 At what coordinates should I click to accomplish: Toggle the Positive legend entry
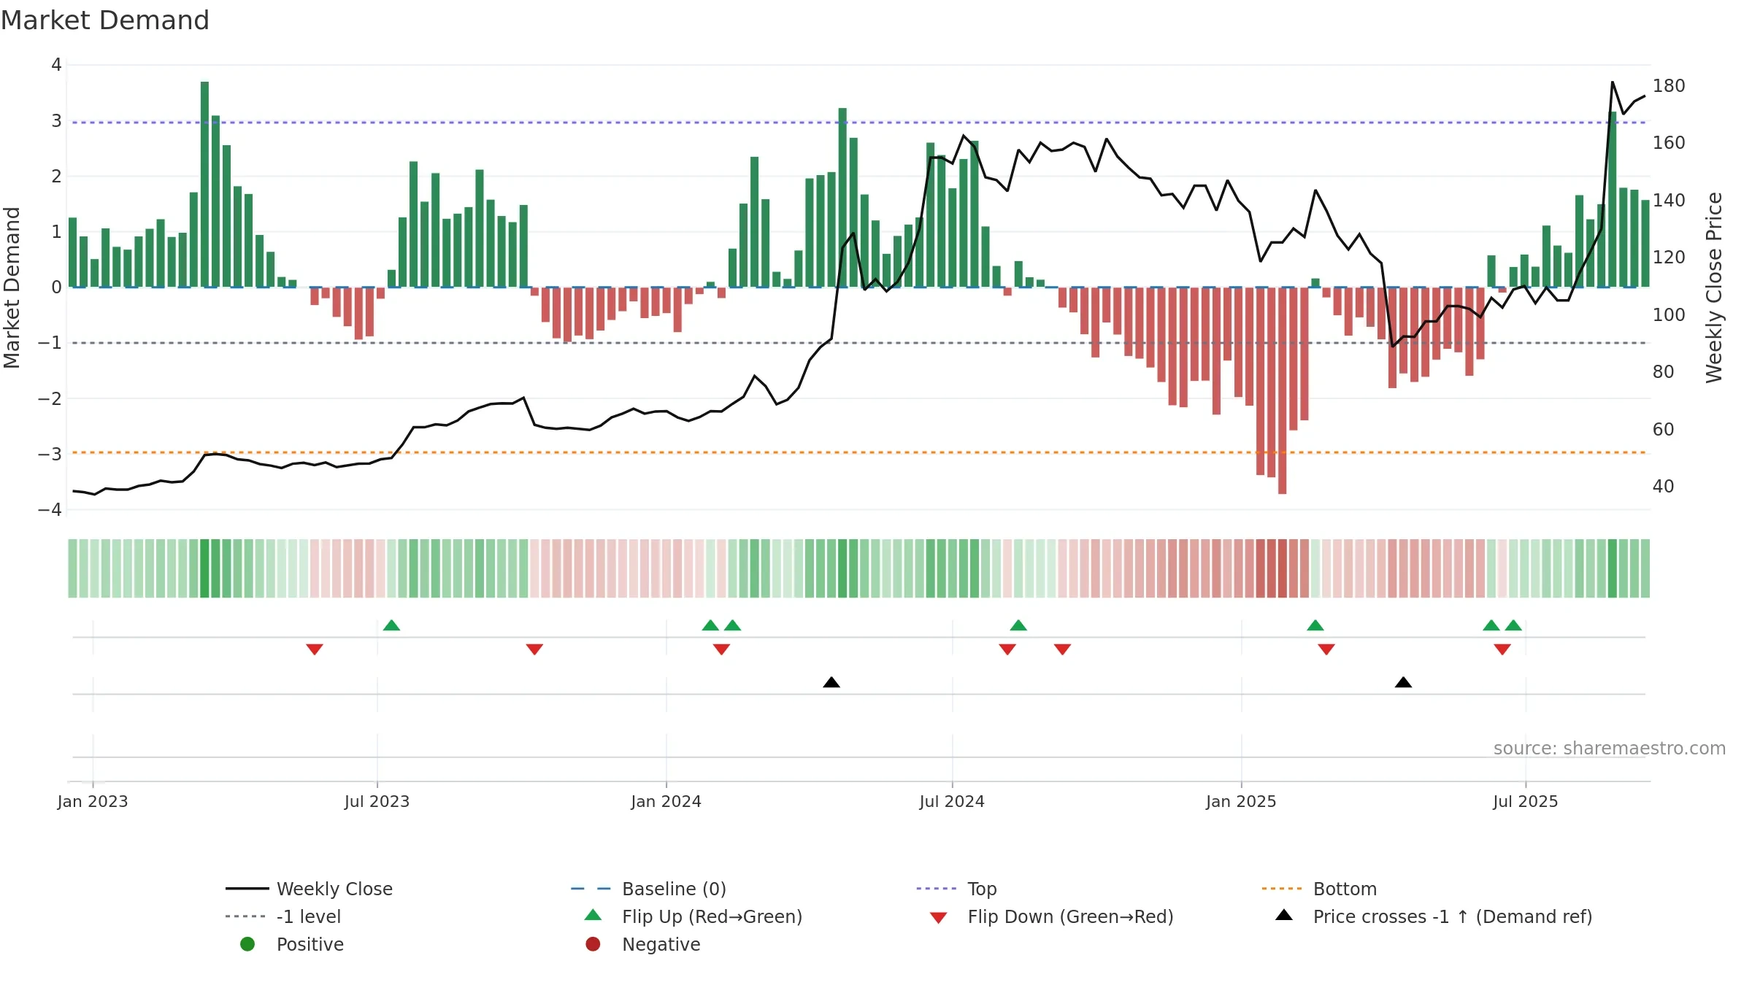292,944
